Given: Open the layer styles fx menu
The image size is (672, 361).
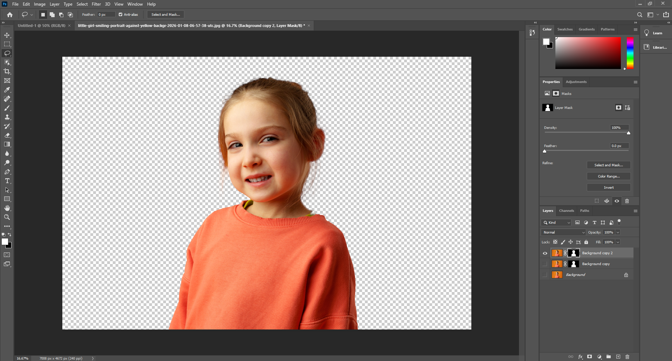Looking at the screenshot, I should (x=581, y=357).
